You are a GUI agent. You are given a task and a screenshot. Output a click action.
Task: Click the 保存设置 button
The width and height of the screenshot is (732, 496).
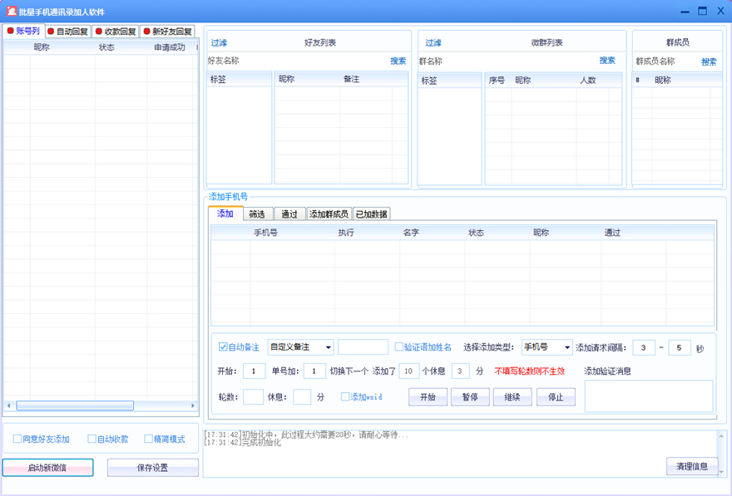[x=153, y=468]
